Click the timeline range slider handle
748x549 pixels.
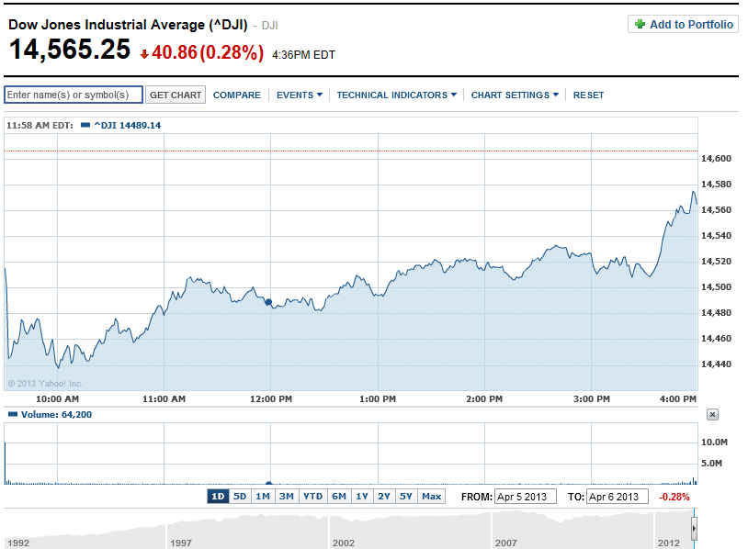pos(694,530)
